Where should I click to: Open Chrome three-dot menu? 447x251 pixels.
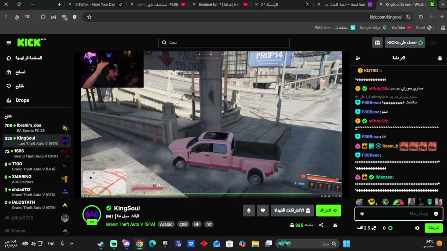click(6, 17)
